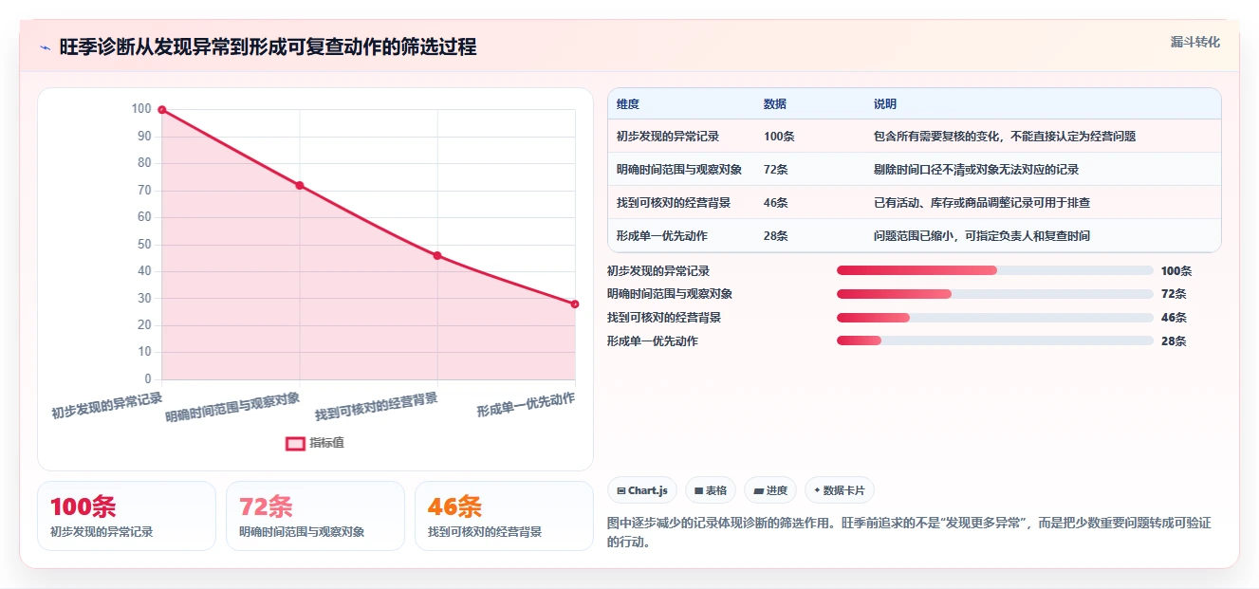Click the 漏斗转化 label in header
Viewport: 1259px width, 589px height.
pyautogui.click(x=1195, y=43)
